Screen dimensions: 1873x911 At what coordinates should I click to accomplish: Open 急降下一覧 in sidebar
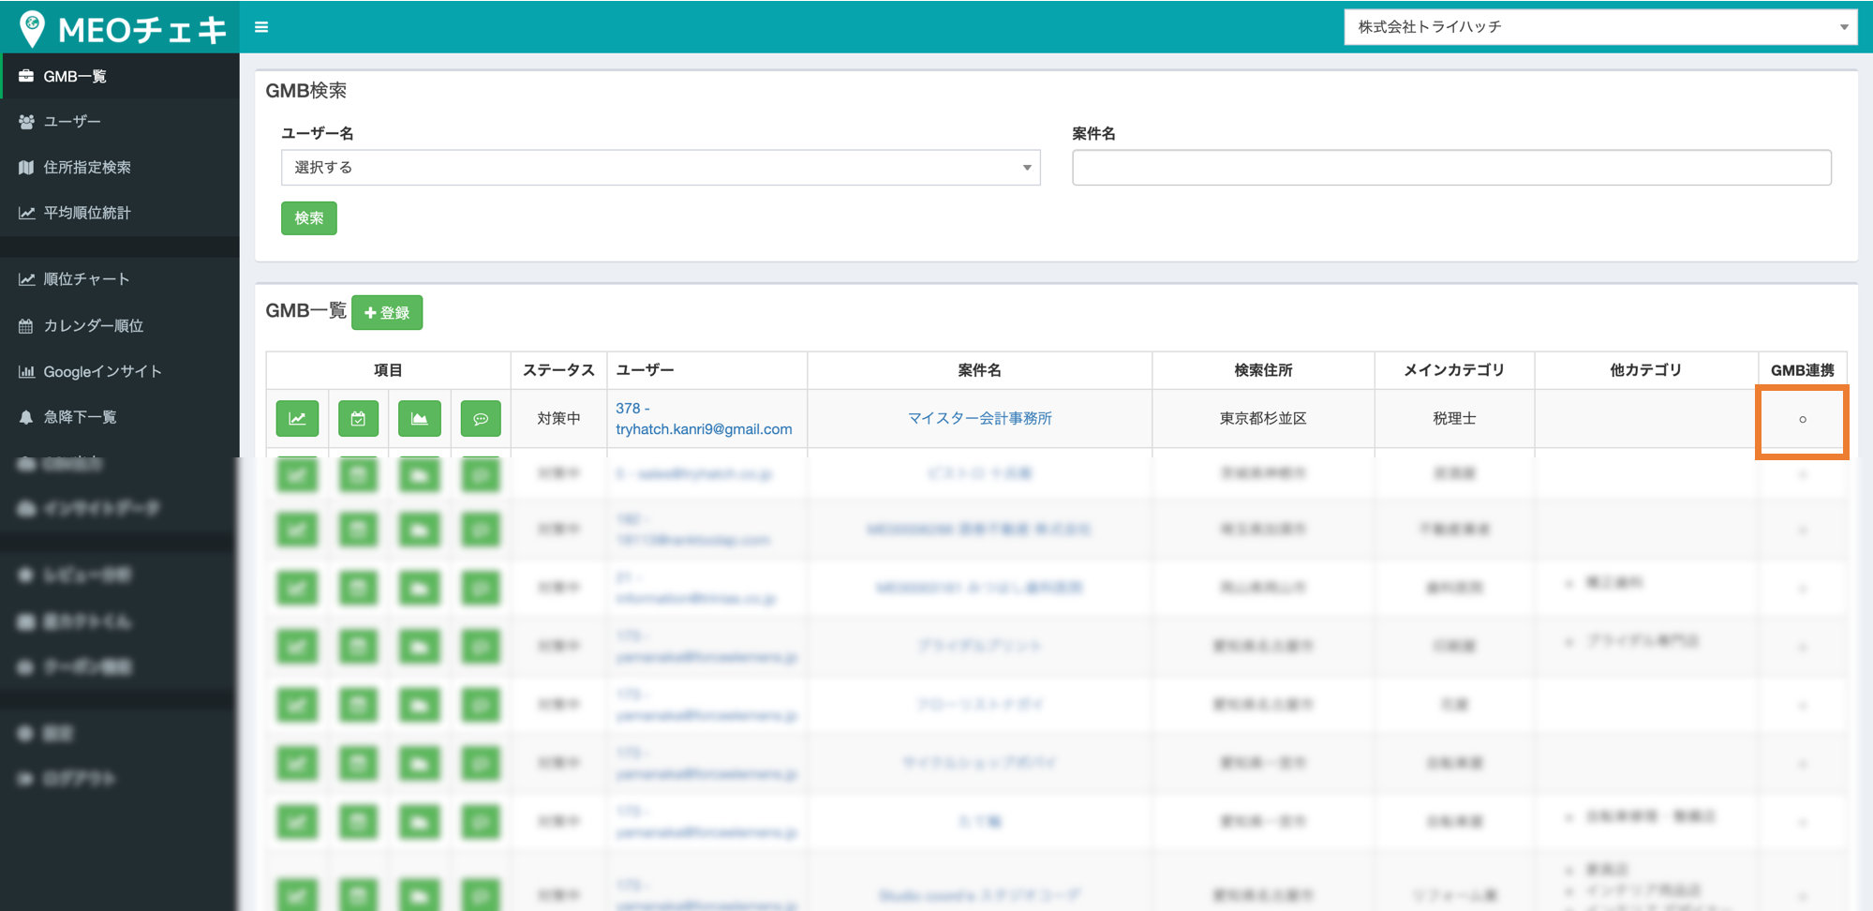point(120,417)
